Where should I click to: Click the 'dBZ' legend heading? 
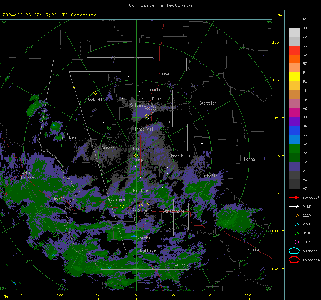(x=302, y=19)
